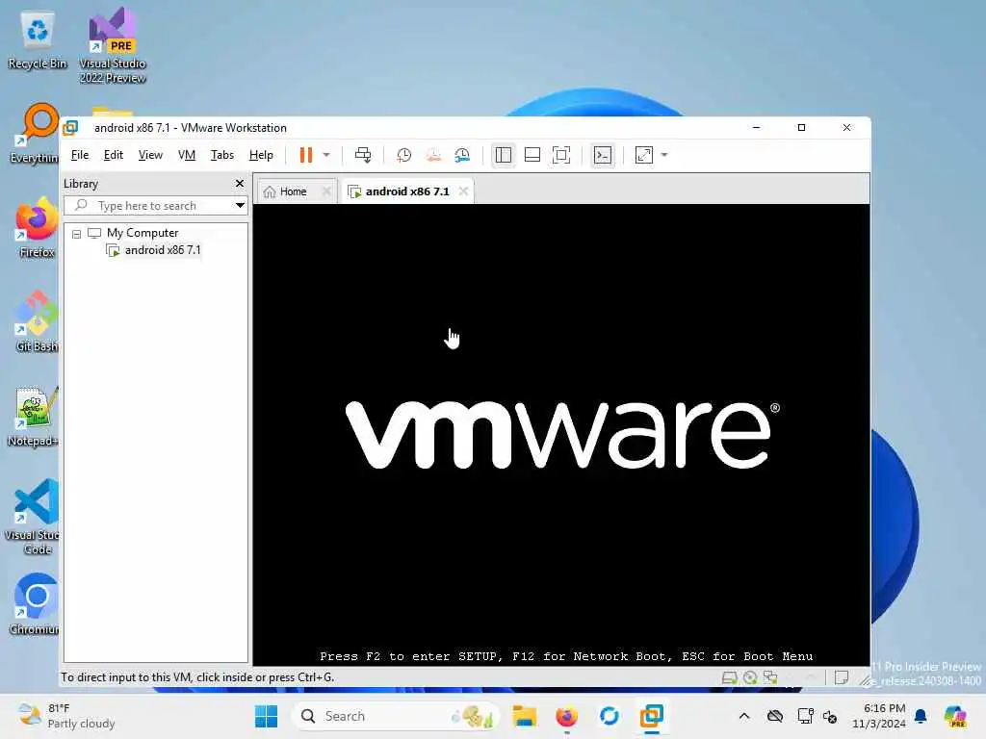Open the File menu
Viewport: 986px width, 739px height.
point(80,155)
